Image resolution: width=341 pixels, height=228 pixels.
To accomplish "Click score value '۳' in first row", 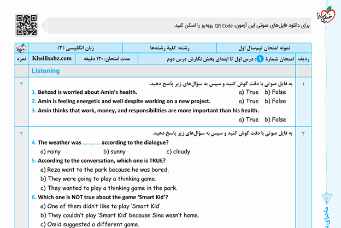I will point(21,84).
